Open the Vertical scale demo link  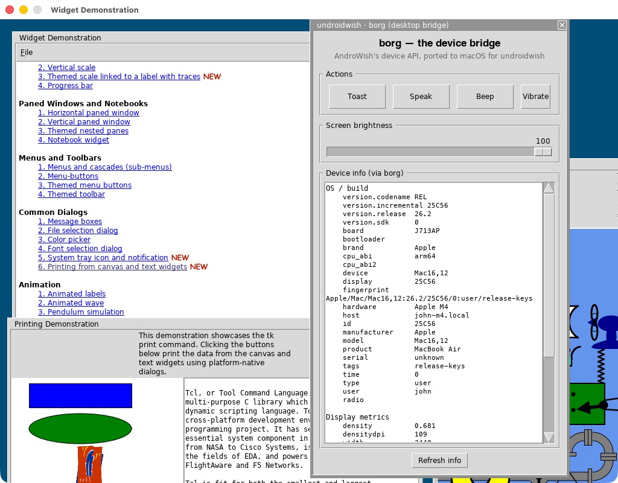[x=66, y=68]
